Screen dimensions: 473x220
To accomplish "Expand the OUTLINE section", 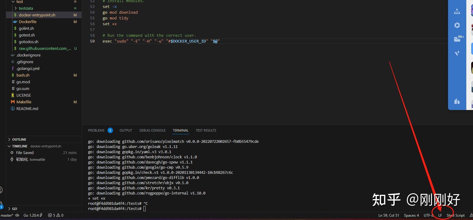I will pos(19,139).
